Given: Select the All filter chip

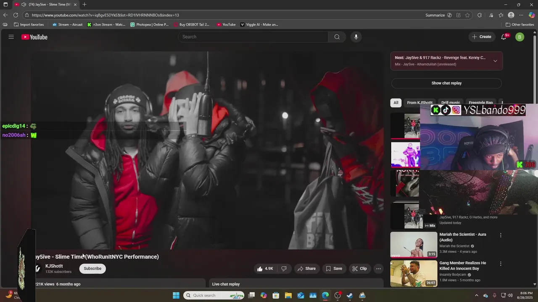Looking at the screenshot, I should [396, 103].
